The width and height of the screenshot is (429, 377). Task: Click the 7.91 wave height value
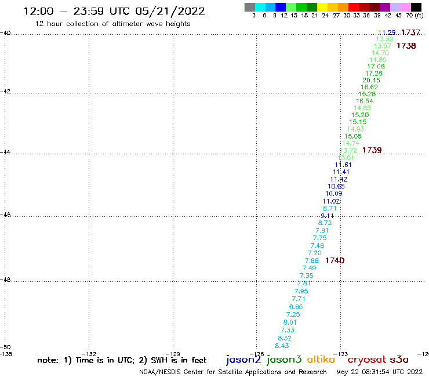click(322, 230)
